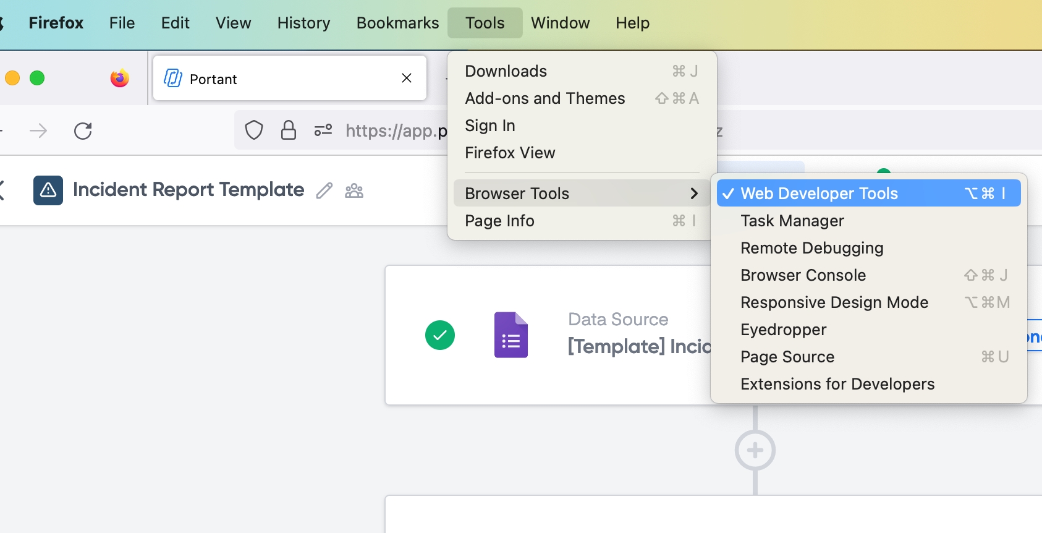Click the incident warning triangle icon
1042x533 pixels.
tap(48, 190)
